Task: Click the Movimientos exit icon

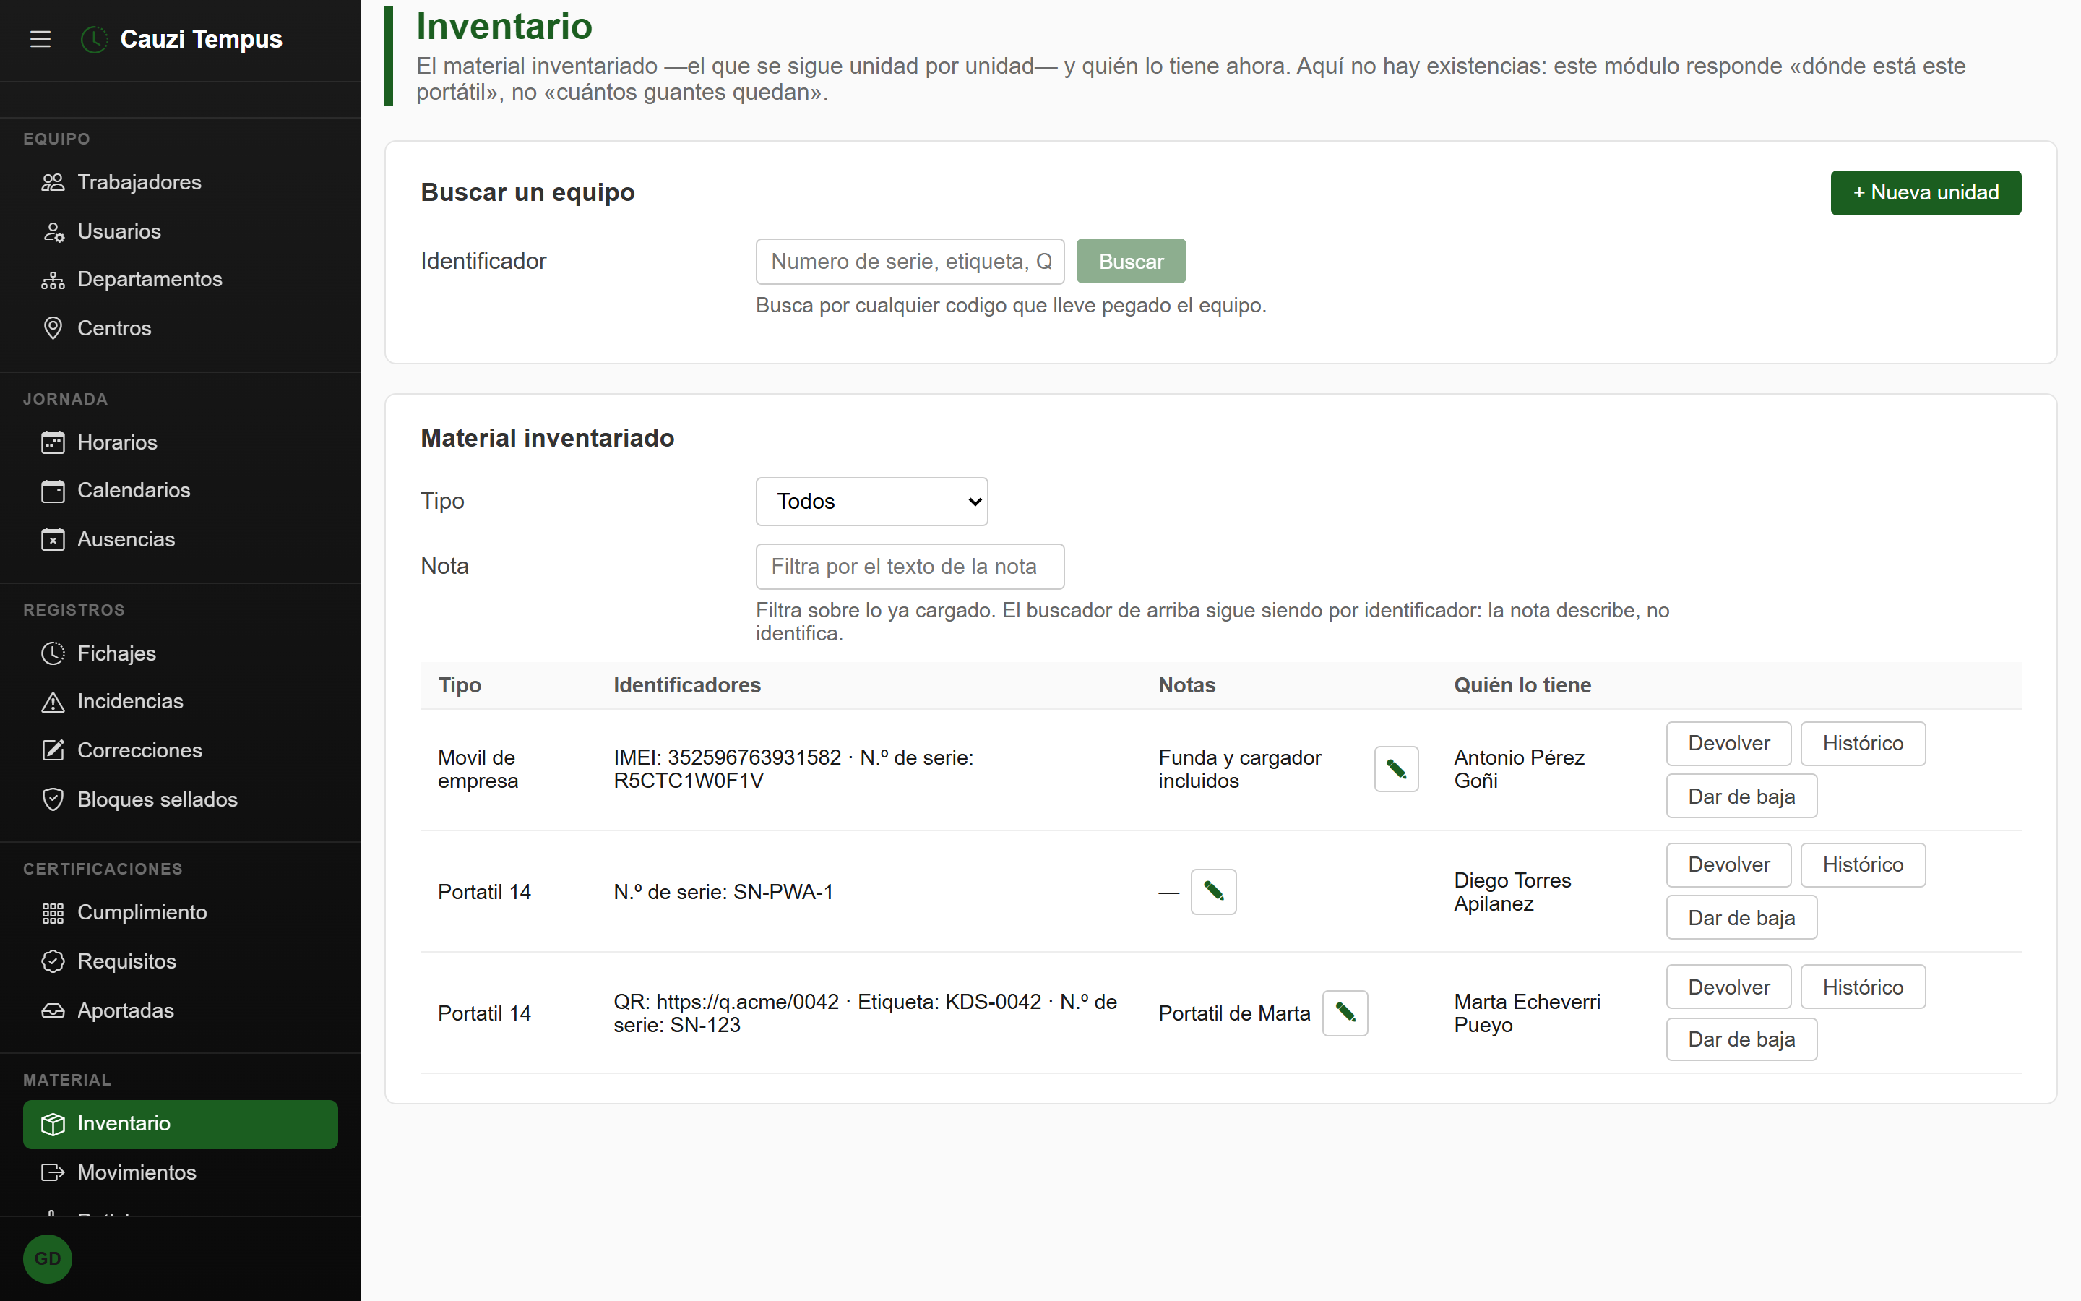Action: 53,1172
